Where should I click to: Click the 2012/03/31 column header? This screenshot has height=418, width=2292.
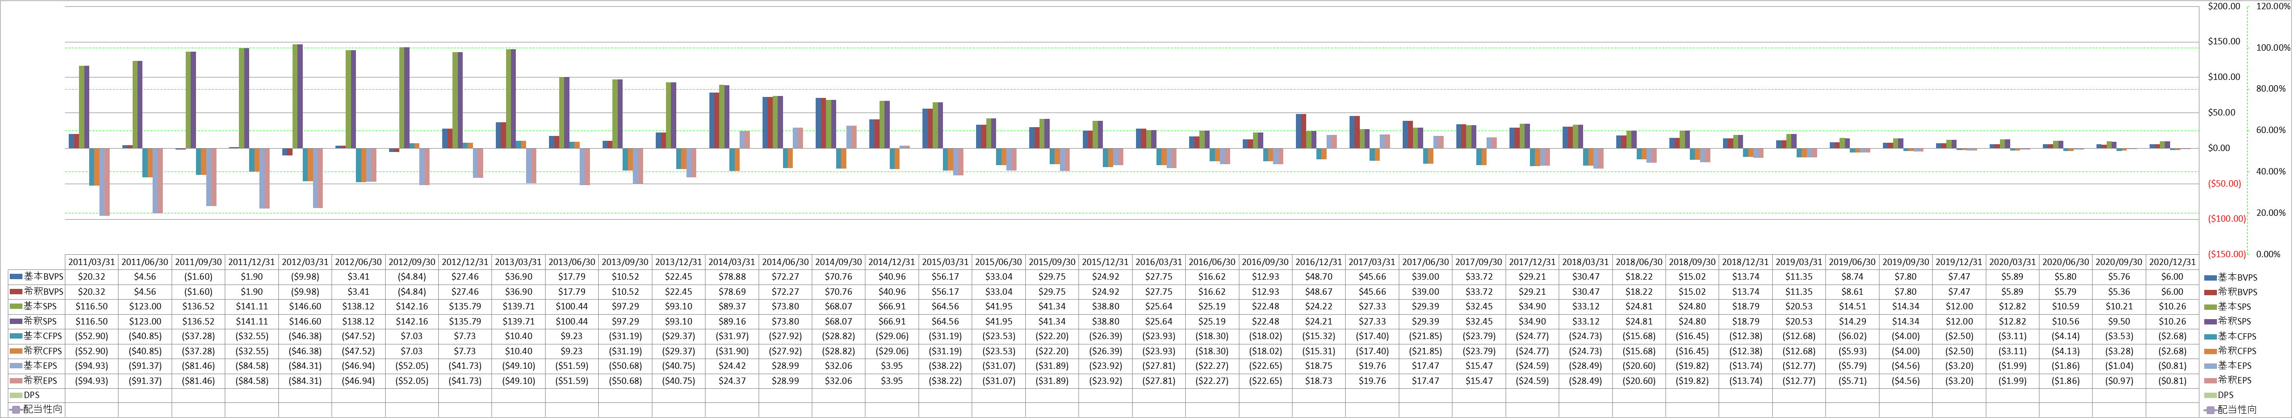point(305,263)
